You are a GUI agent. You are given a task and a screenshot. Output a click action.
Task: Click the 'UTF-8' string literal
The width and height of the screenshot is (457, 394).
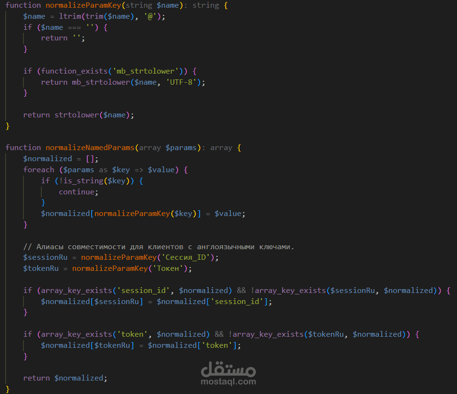(x=181, y=82)
